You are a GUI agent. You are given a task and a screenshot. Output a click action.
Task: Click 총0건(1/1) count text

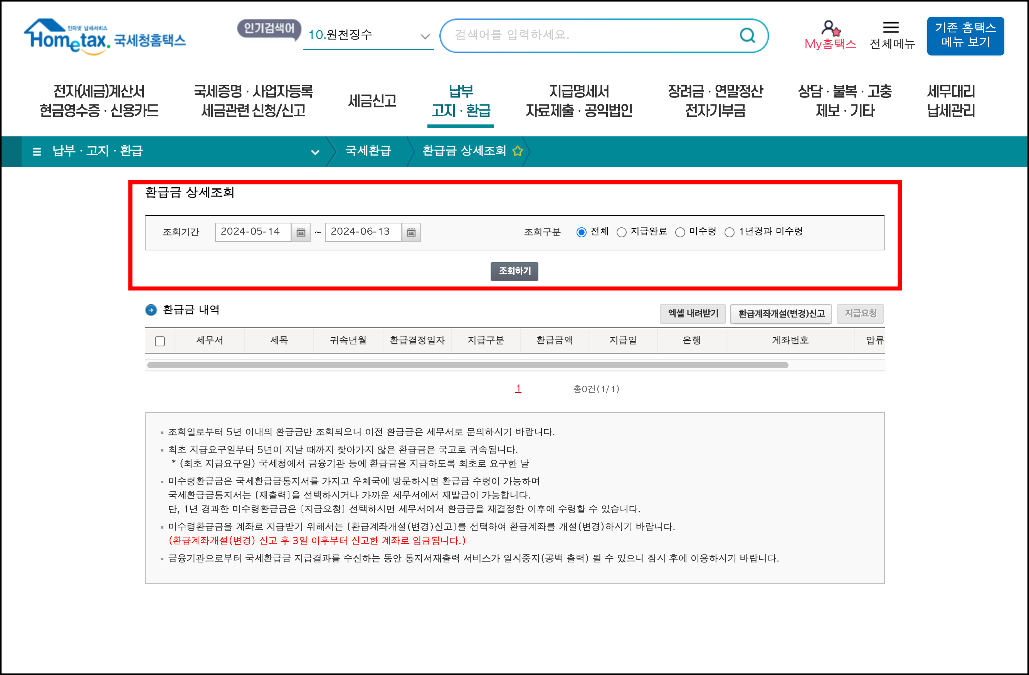(x=596, y=390)
